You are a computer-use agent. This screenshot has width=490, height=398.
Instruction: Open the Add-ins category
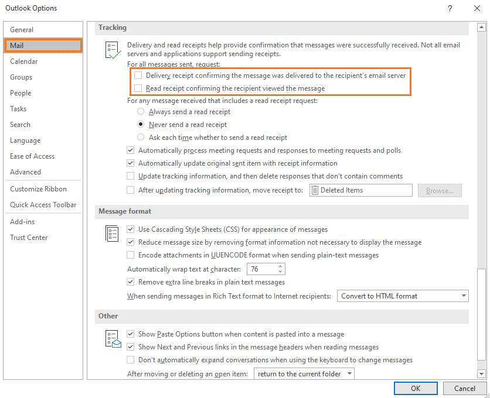[x=43, y=222]
